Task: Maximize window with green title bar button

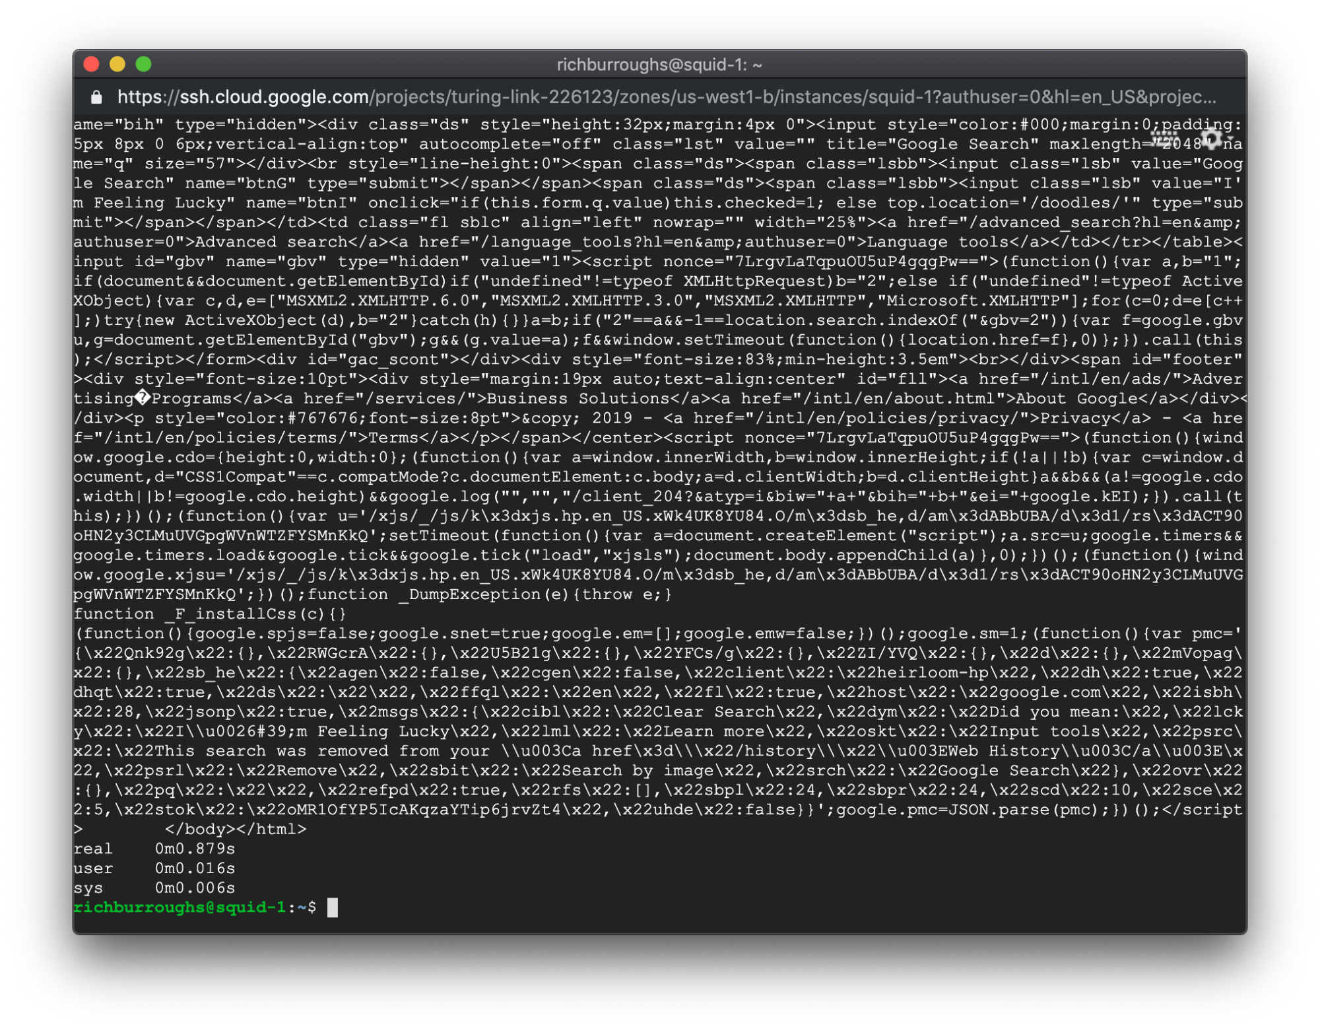Action: pyautogui.click(x=143, y=64)
